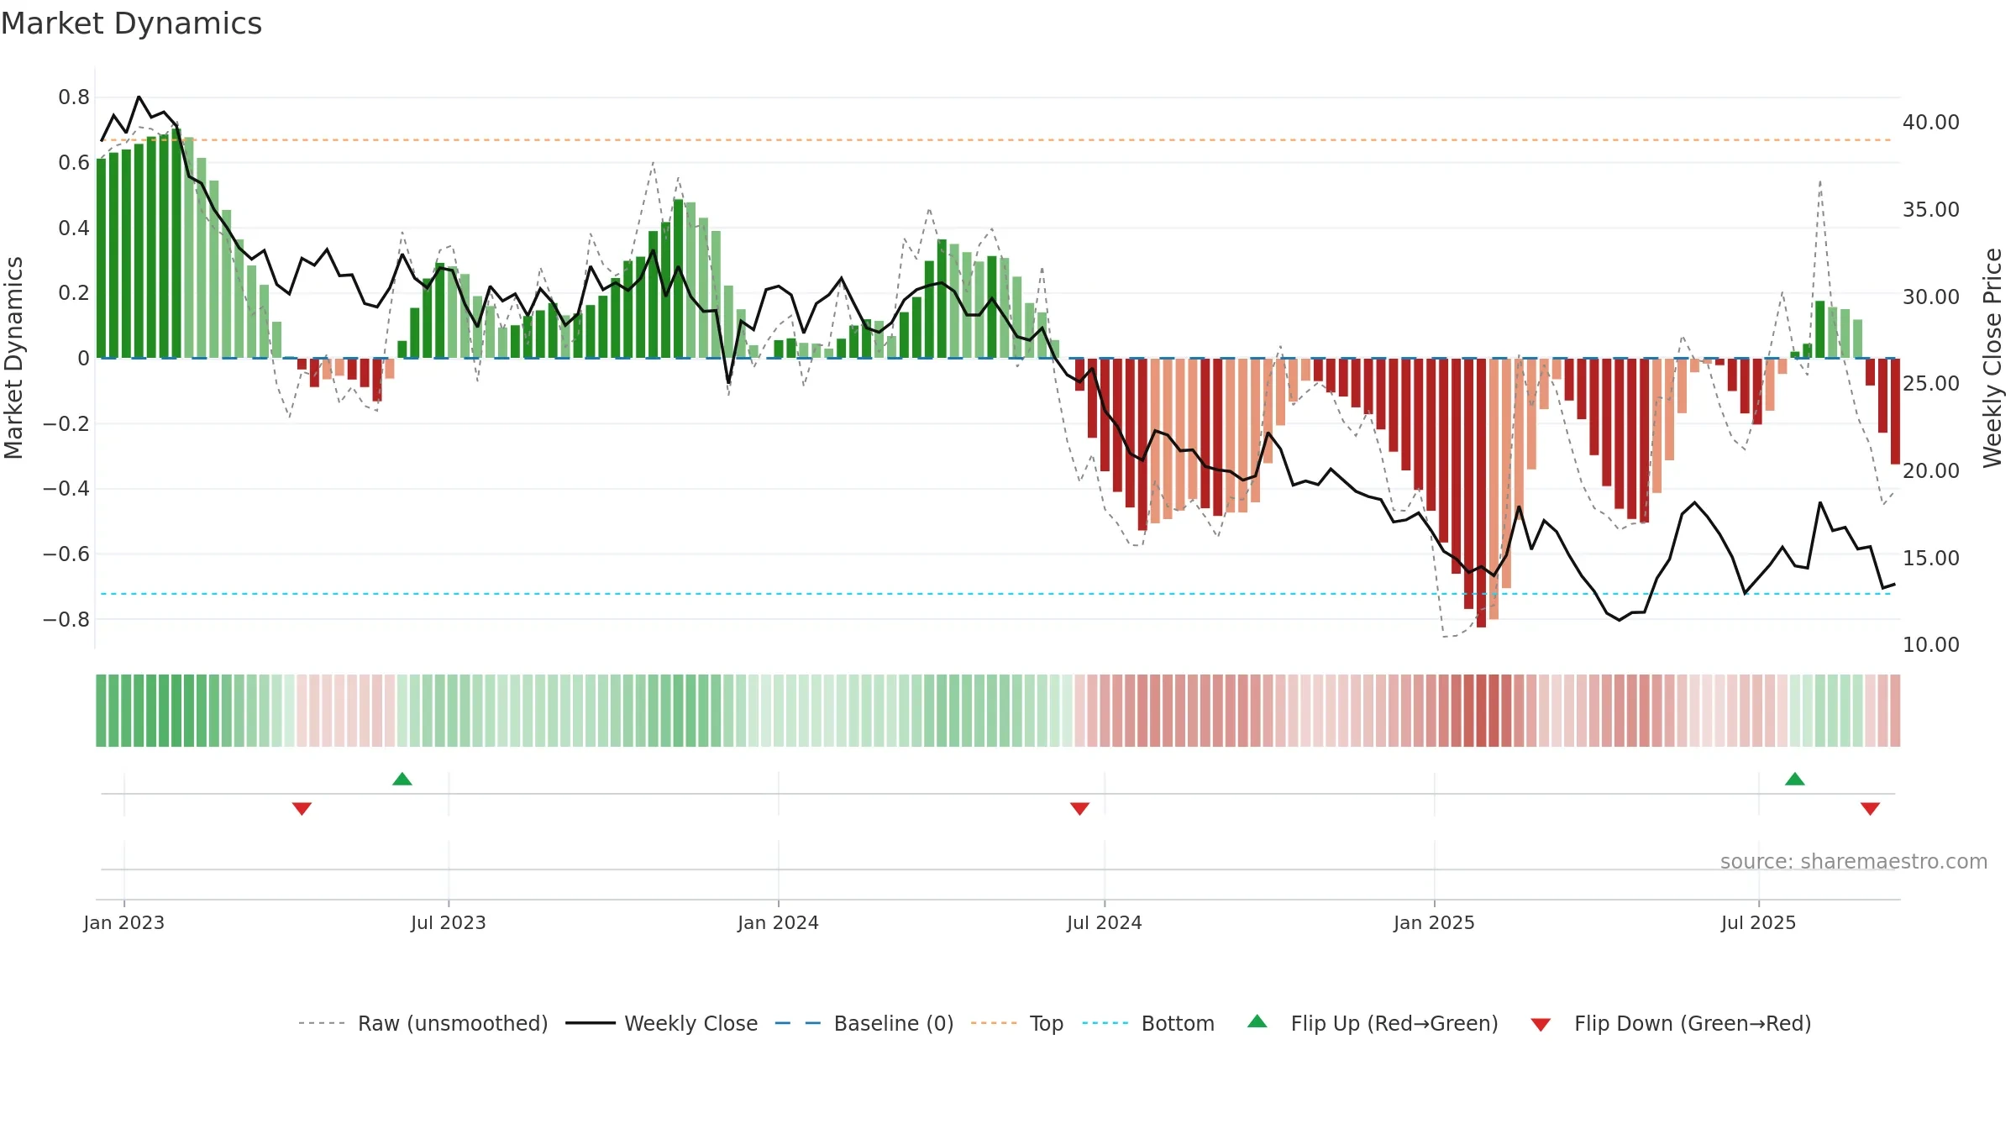Toggle Flip Up (Red→Green) legend entry

(1373, 1023)
